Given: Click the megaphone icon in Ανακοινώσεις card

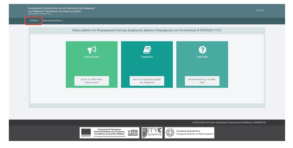Looking at the screenshot, I should pos(92,49).
